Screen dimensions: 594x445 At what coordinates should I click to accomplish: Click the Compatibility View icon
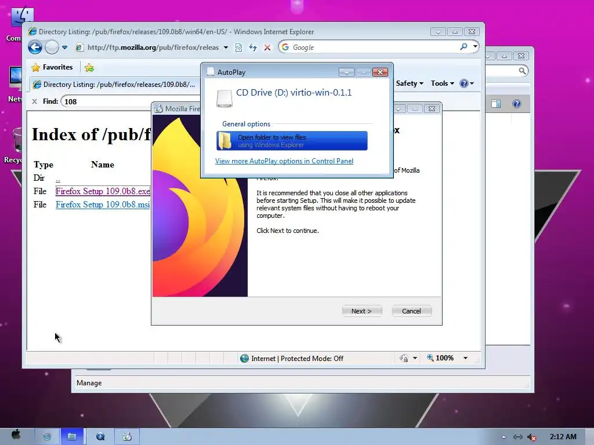238,48
